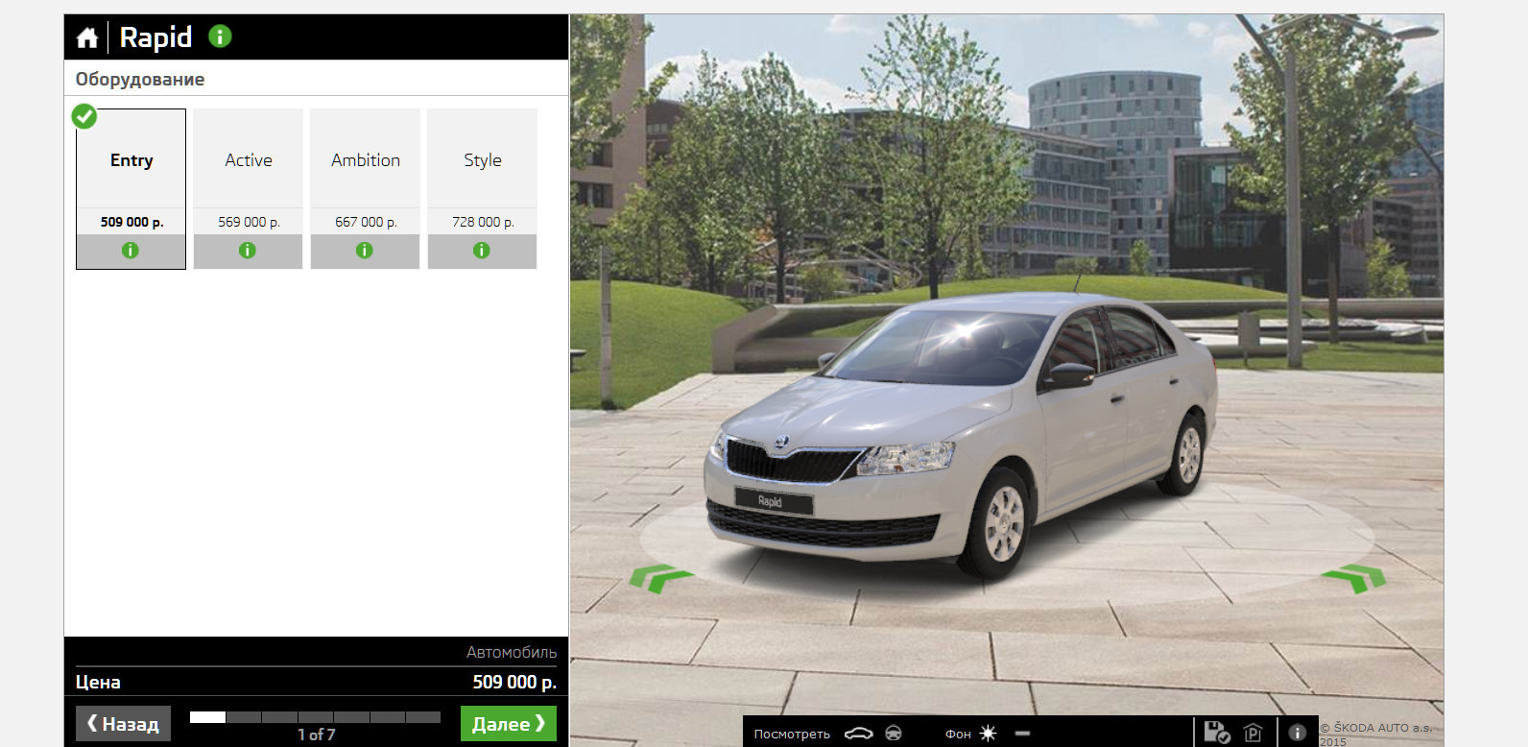The height and width of the screenshot is (747, 1528).
Task: Open the info icon in bottom toolbar
Action: pos(1297,733)
